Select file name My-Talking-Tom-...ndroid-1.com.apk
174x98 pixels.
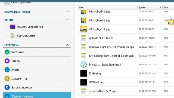point(111,56)
